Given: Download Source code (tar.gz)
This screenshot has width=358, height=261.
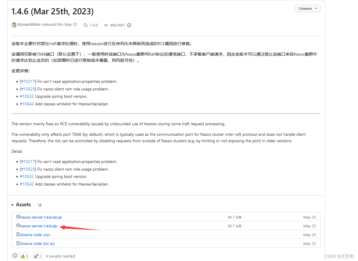Looking at the screenshot, I should pyautogui.click(x=38, y=243).
